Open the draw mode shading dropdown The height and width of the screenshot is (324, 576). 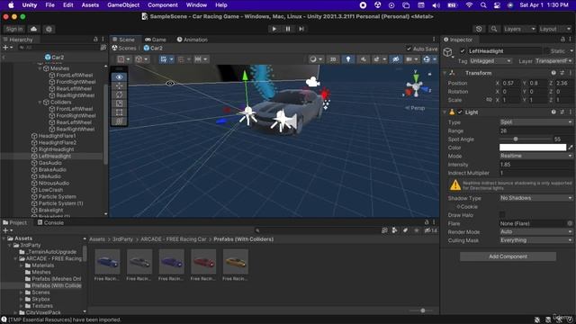pos(317,59)
